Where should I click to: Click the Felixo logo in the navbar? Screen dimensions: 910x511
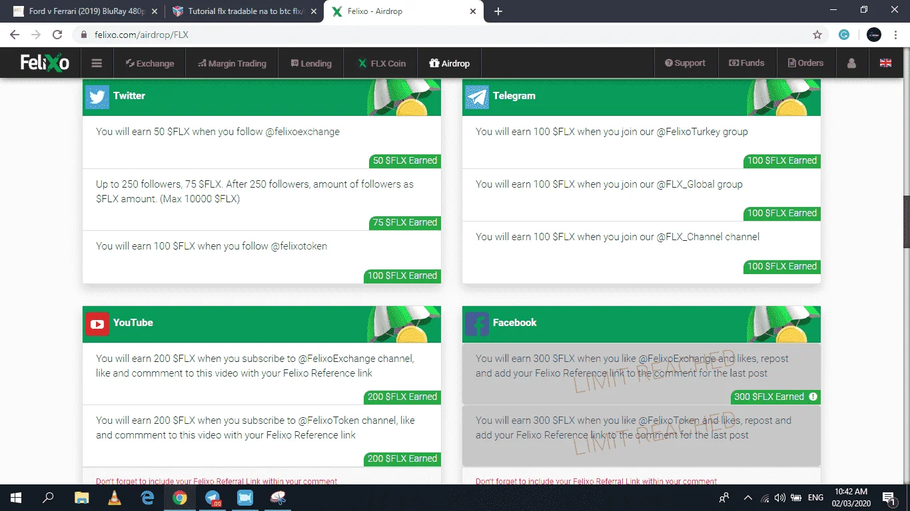(45, 63)
